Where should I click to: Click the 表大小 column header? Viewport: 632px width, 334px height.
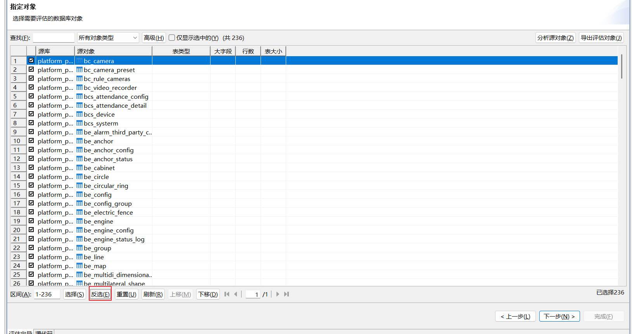click(x=273, y=51)
